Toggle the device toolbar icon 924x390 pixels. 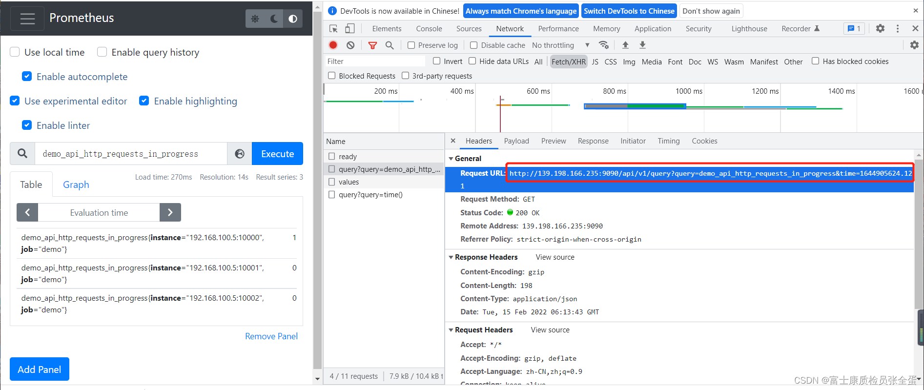(349, 29)
